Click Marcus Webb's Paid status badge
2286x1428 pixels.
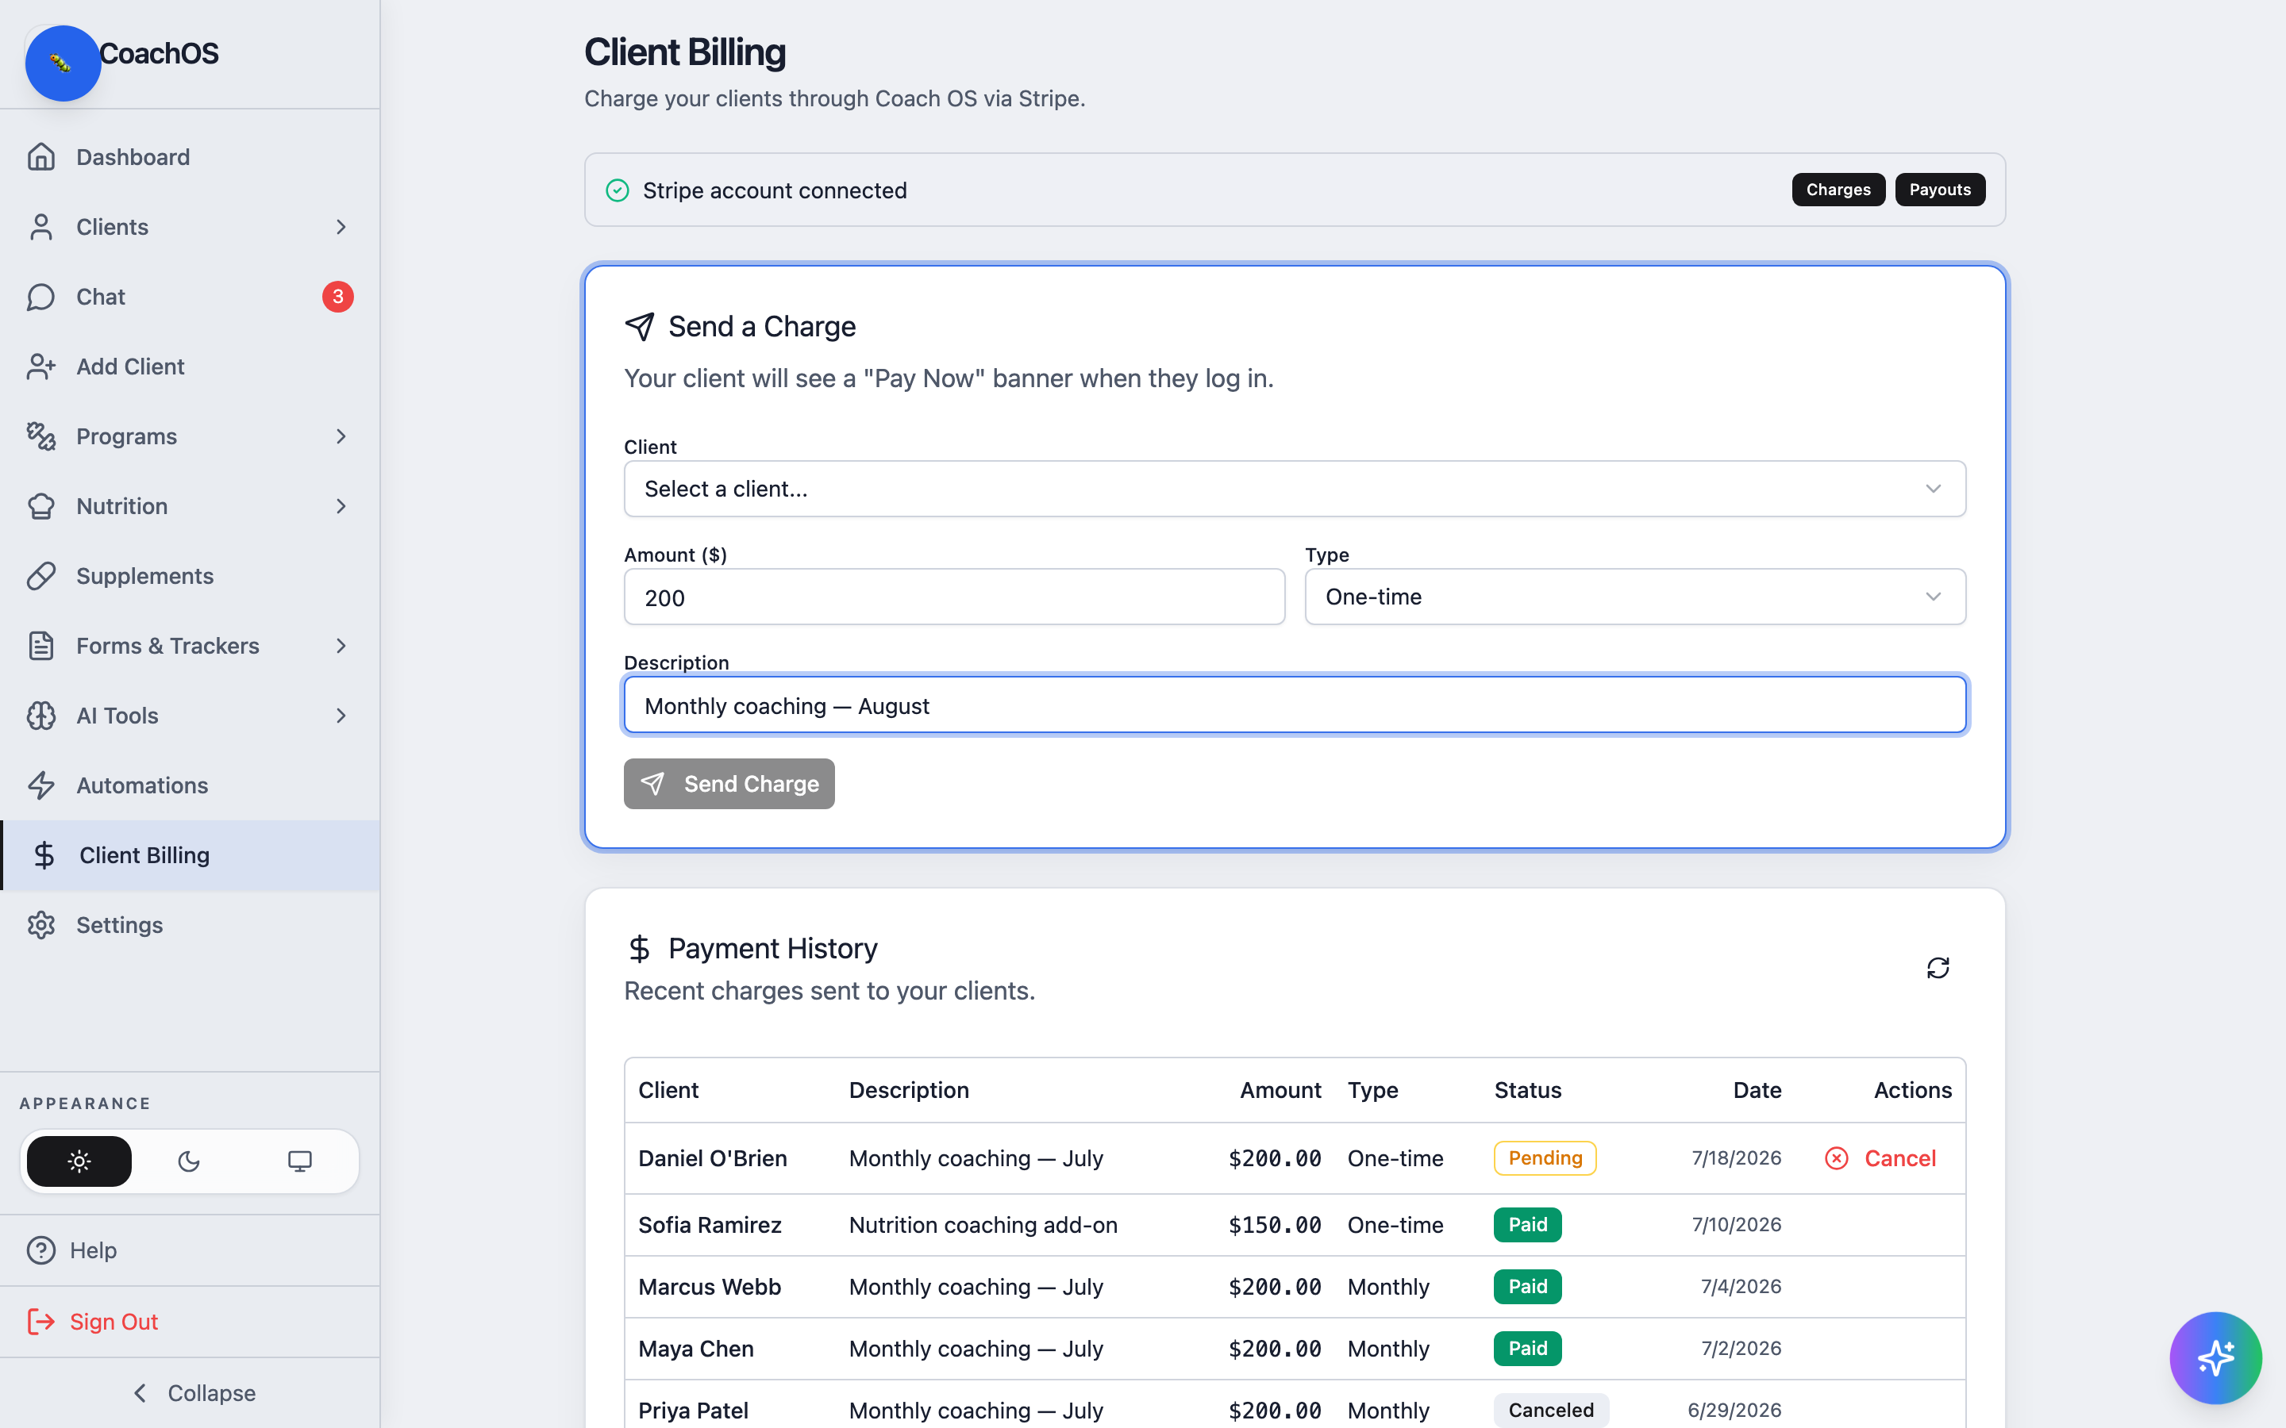tap(1527, 1286)
